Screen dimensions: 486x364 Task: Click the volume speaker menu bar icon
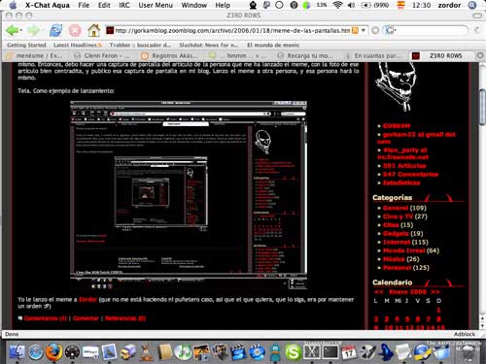point(351,5)
